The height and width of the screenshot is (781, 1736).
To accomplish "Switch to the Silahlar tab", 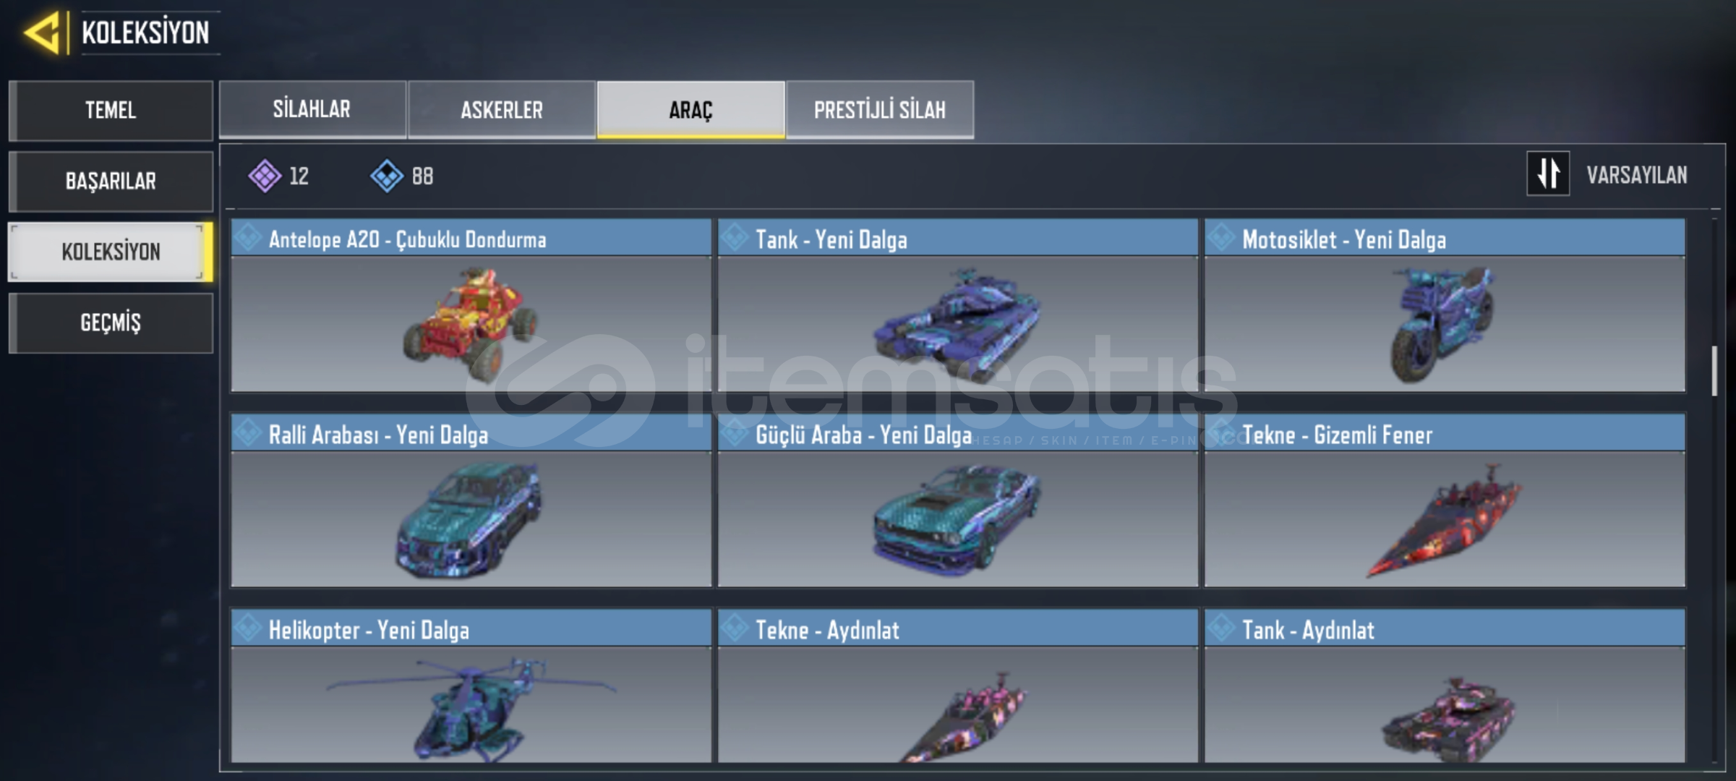I will coord(312,109).
